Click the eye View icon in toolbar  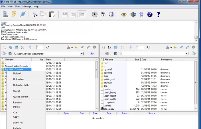[124, 14]
